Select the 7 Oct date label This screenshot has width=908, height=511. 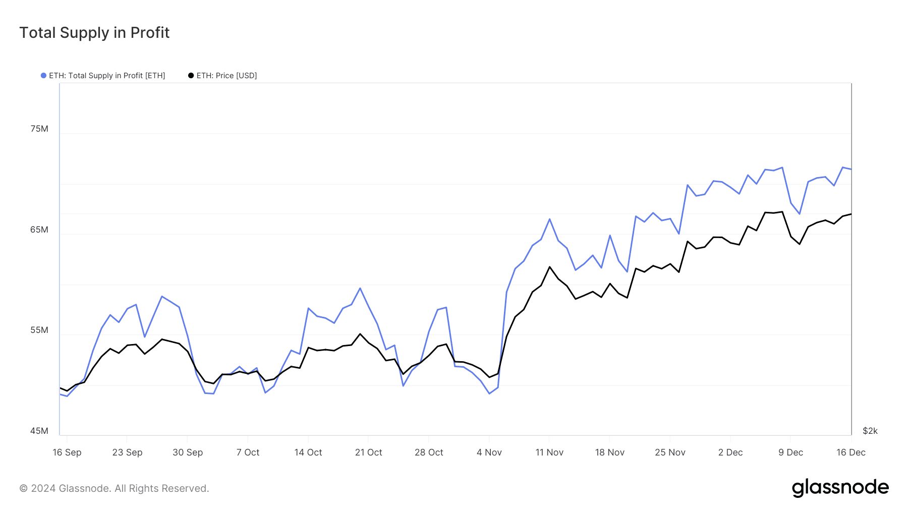[x=248, y=452]
